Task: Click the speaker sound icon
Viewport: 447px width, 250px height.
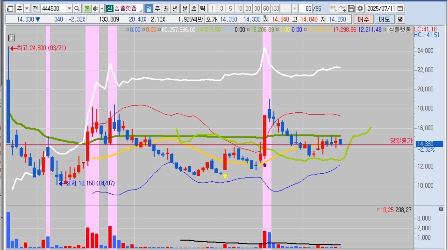Action: point(95,8)
